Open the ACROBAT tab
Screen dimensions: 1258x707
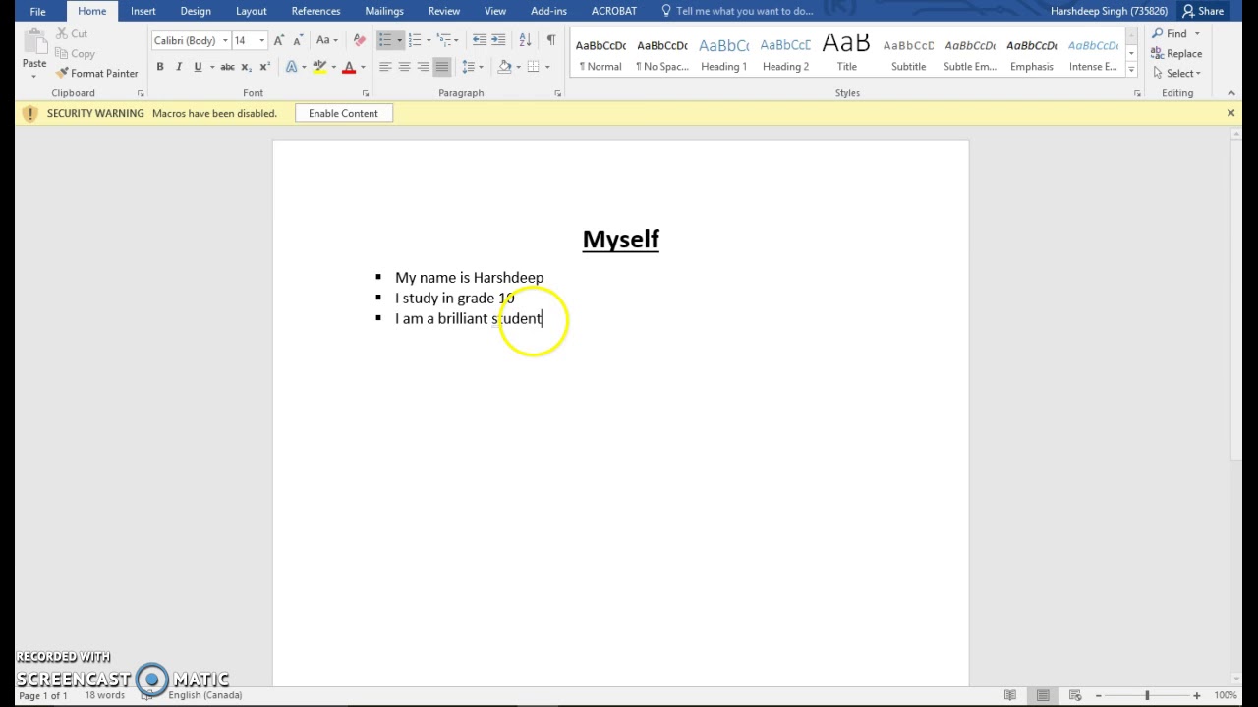[614, 11]
